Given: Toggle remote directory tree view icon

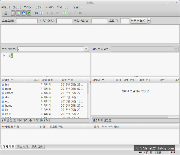Looking at the screenshot, I should tap(23, 13).
